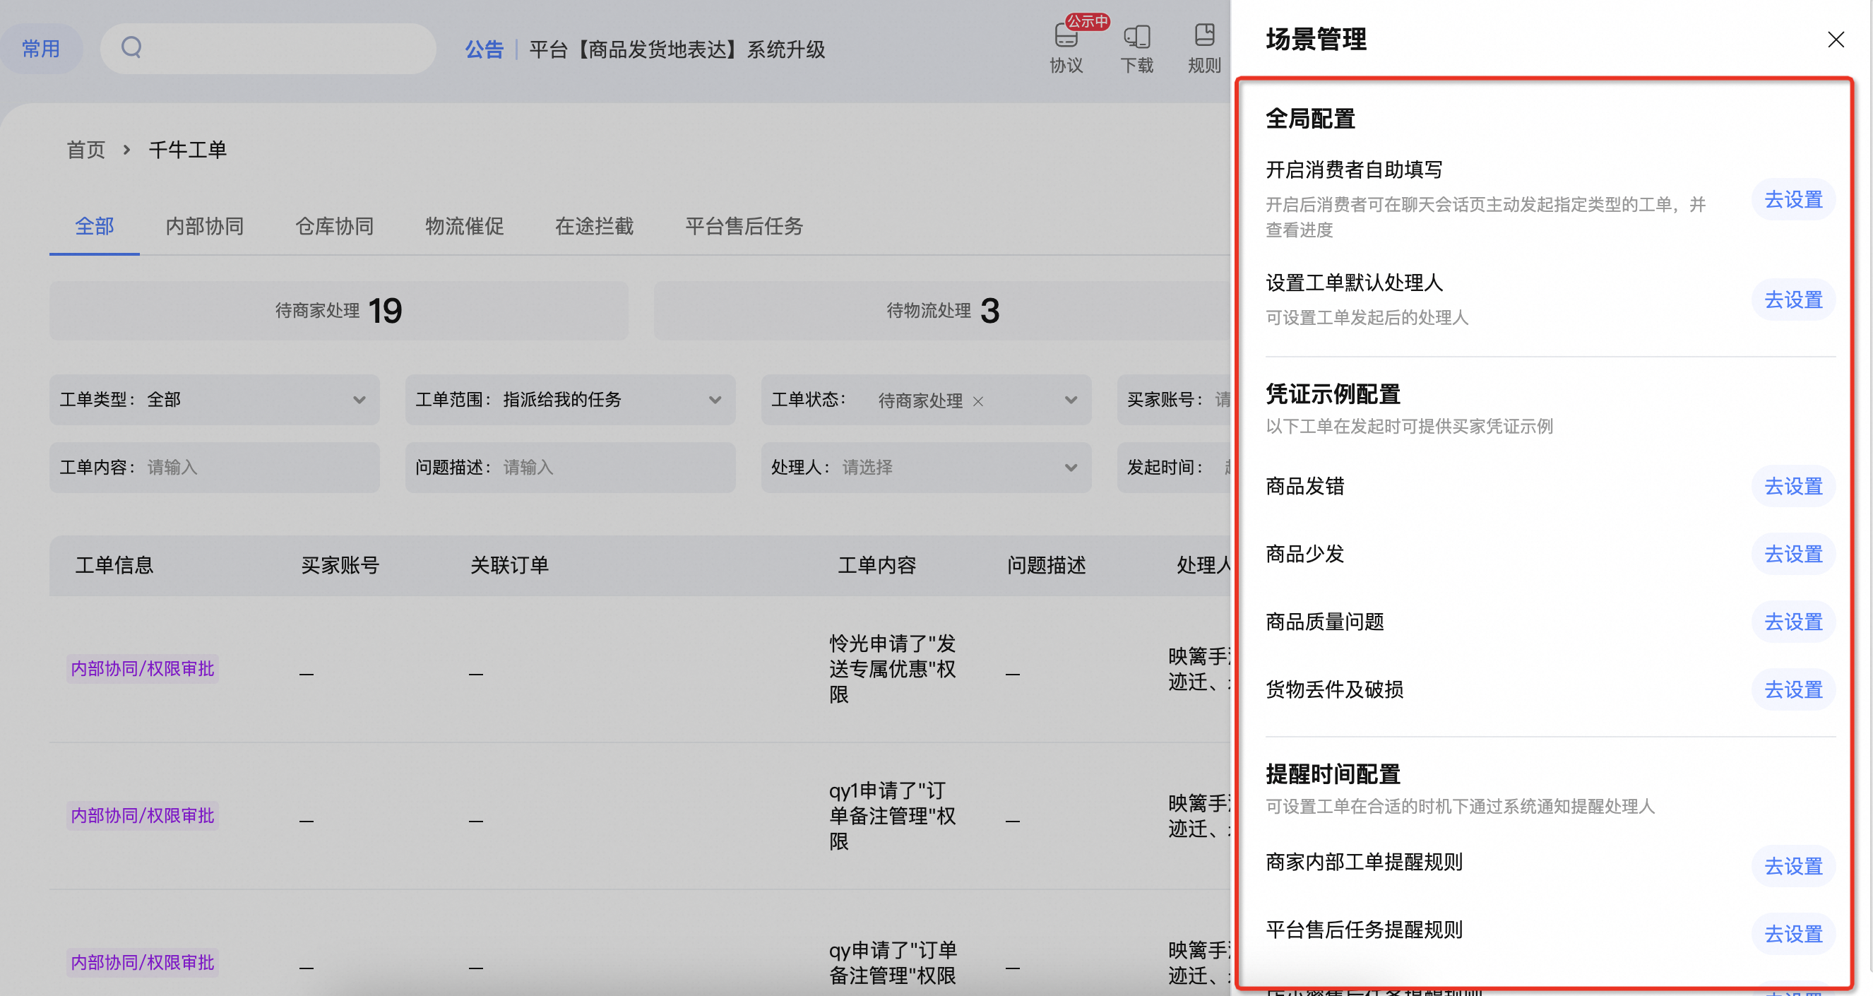Click the 问题描述 input field
Image resolution: width=1873 pixels, height=996 pixels.
[x=570, y=468]
